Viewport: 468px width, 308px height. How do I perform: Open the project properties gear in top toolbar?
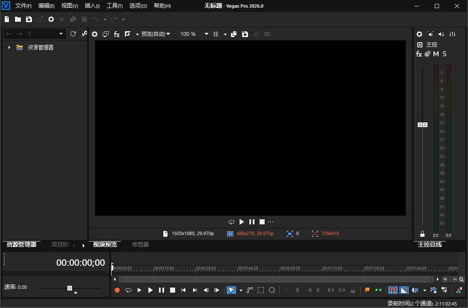tap(51, 19)
